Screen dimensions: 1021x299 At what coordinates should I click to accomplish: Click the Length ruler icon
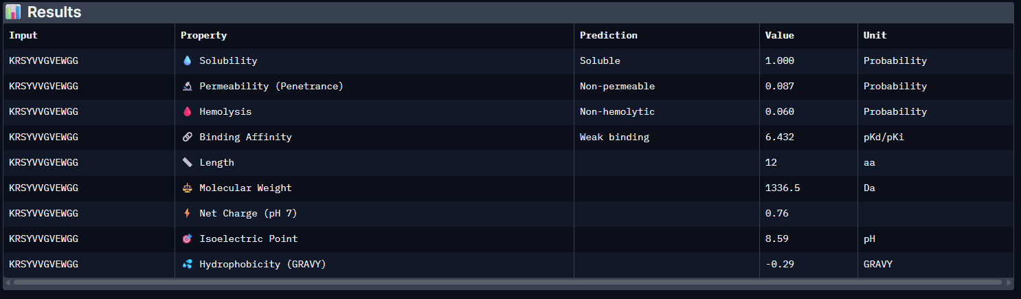(187, 162)
